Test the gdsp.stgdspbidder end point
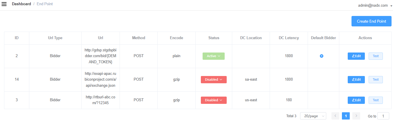This screenshot has height=123, width=393. pyautogui.click(x=376, y=56)
